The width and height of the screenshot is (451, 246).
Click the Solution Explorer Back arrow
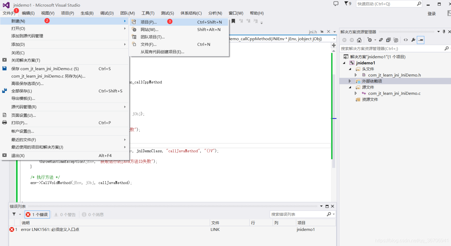point(344,40)
